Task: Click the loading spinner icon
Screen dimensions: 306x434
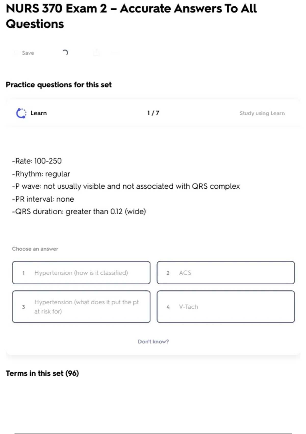Action: tap(65, 53)
